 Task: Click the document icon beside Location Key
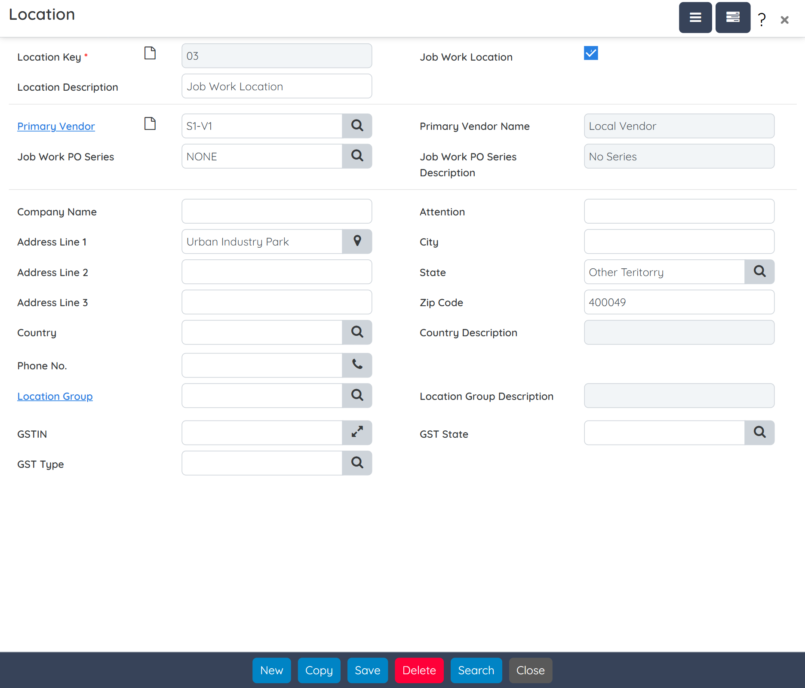point(150,53)
